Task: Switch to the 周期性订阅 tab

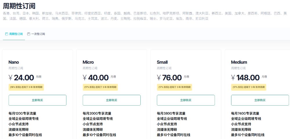Action: [x=16, y=34]
